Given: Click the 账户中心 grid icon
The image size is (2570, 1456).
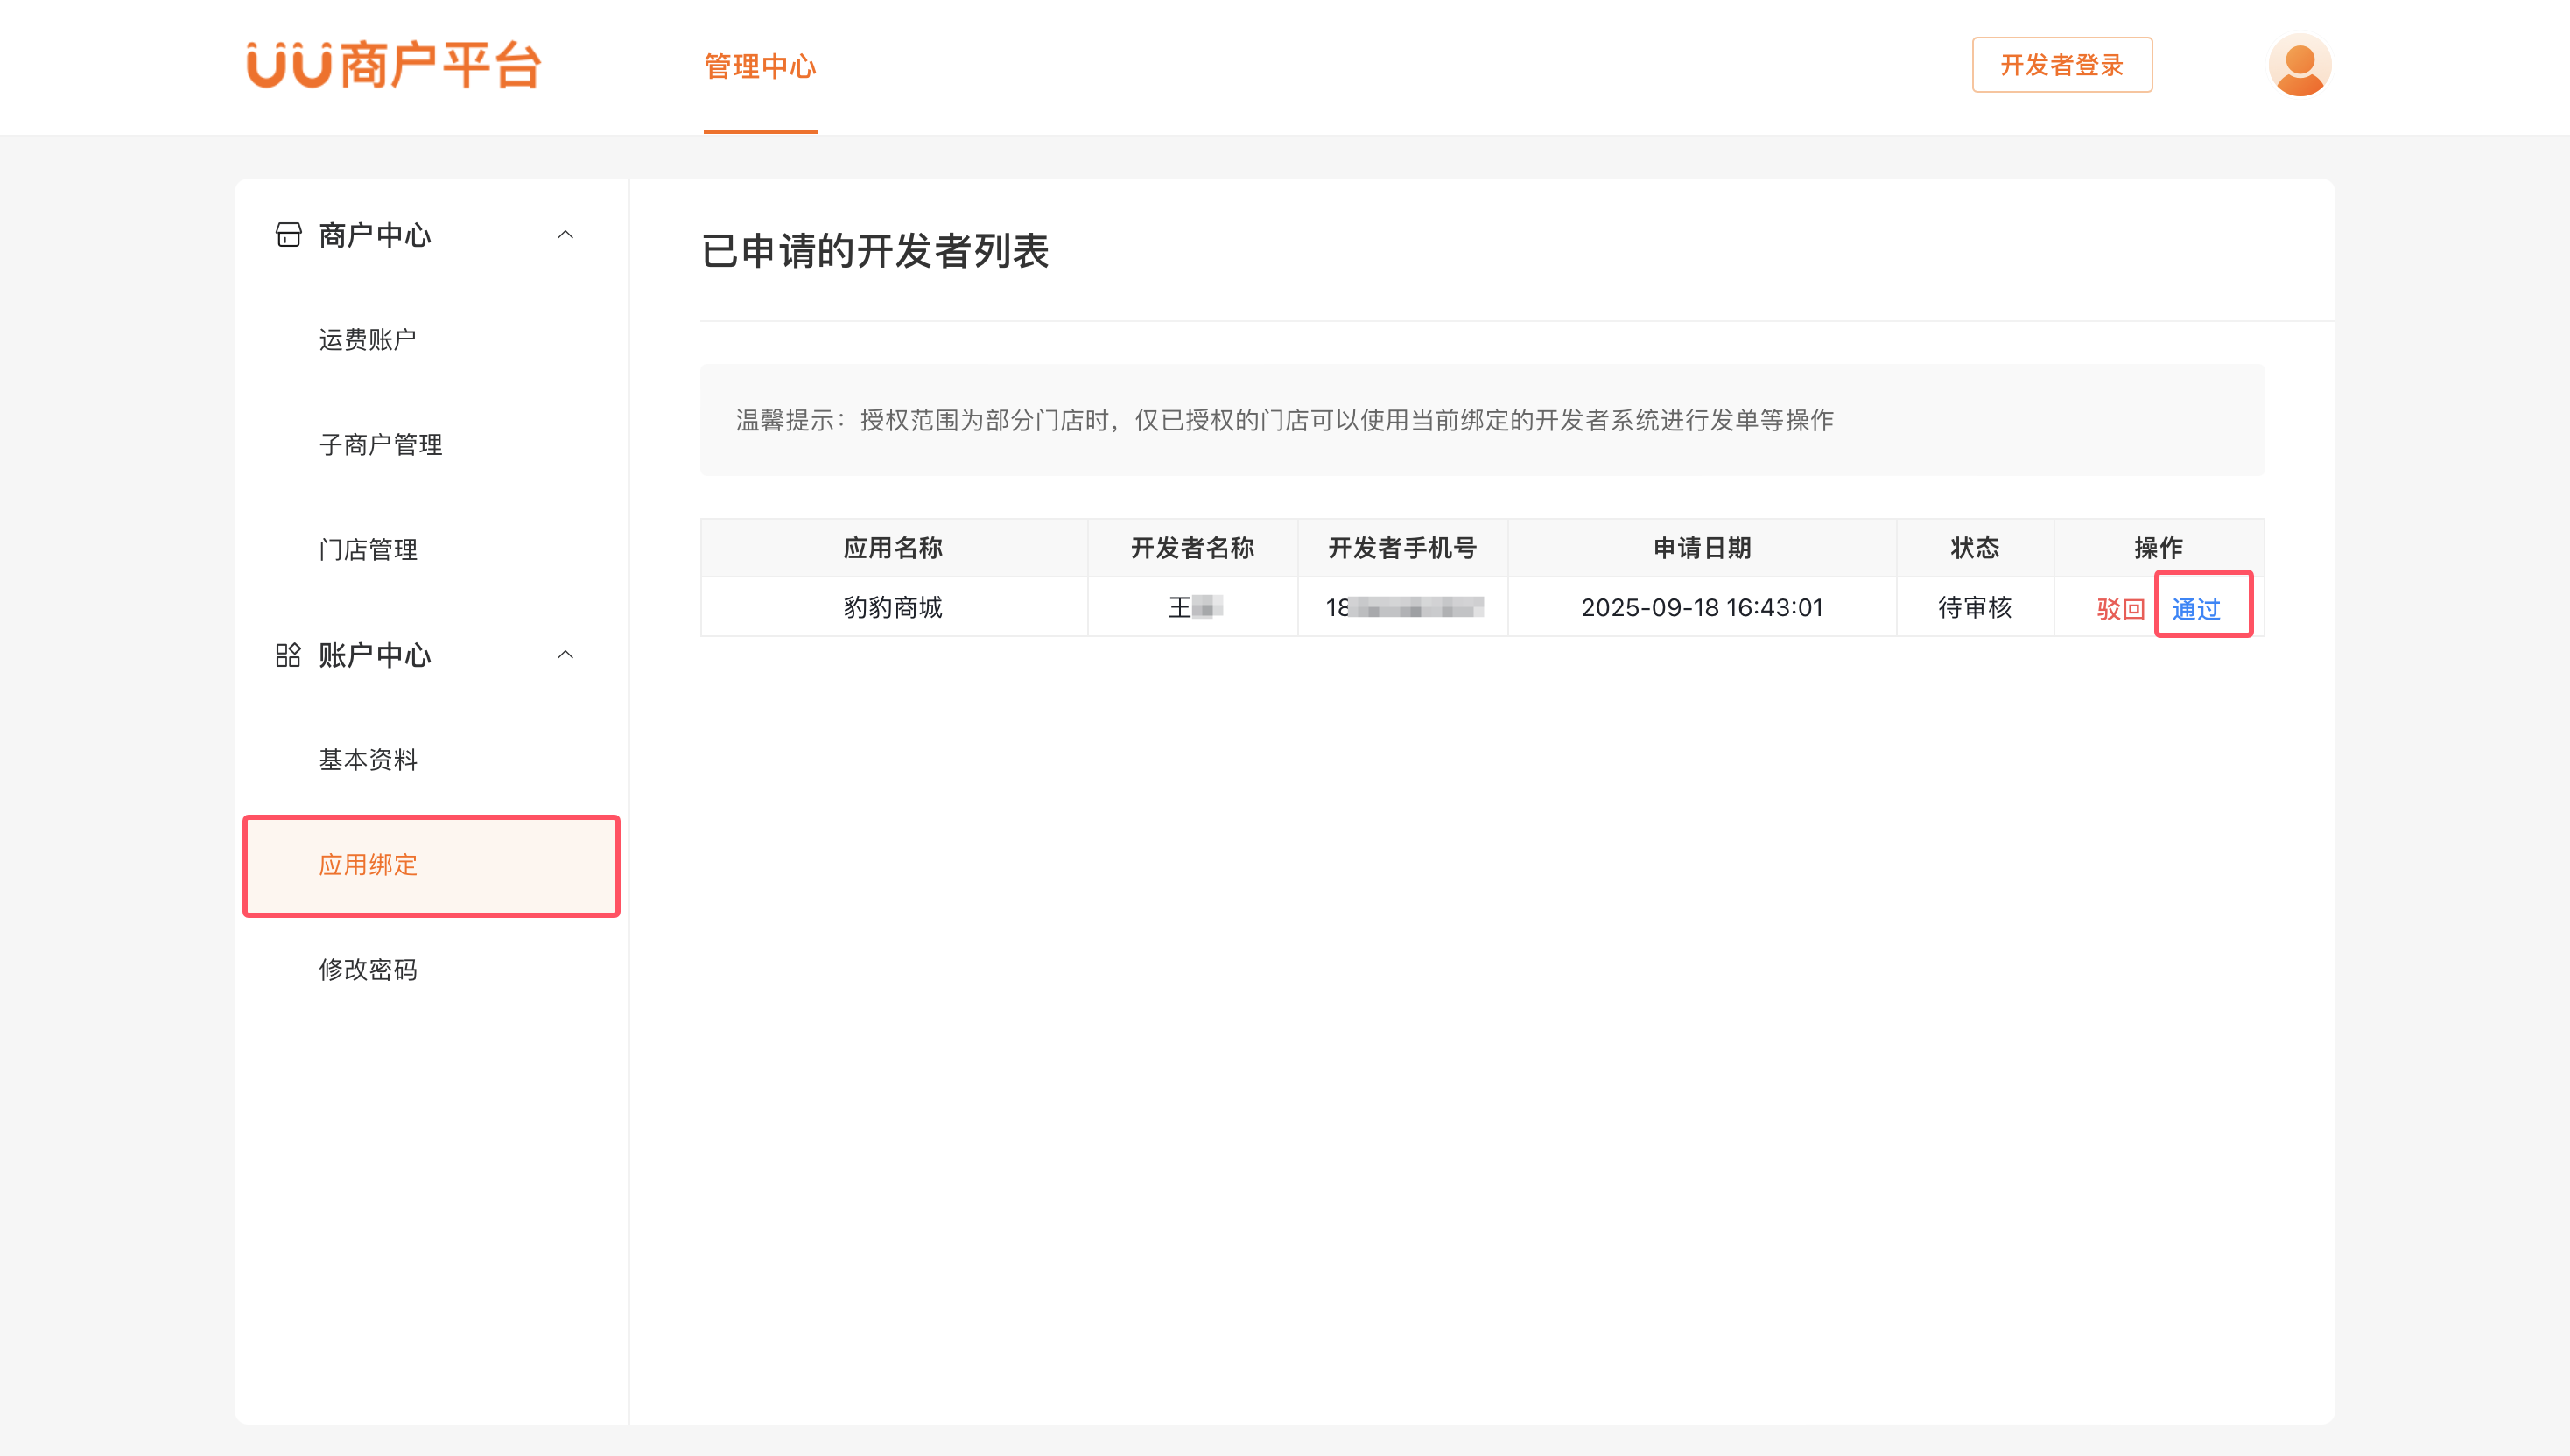Looking at the screenshot, I should click(288, 655).
